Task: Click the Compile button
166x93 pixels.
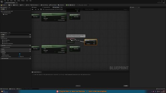Action: pyautogui.click(x=3, y=5)
